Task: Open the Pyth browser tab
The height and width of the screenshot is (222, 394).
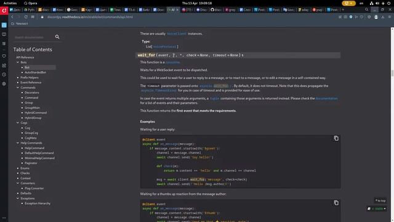Action: [30, 10]
